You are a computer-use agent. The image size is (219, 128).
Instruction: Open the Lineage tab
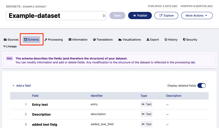pyautogui.click(x=10, y=46)
